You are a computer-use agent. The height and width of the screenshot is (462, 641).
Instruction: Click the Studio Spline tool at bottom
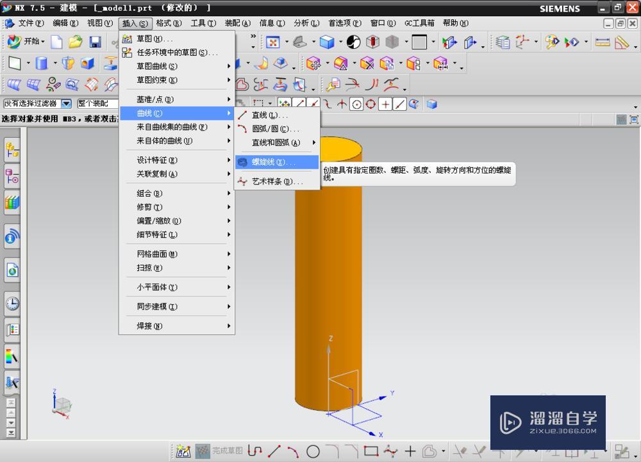(390, 451)
